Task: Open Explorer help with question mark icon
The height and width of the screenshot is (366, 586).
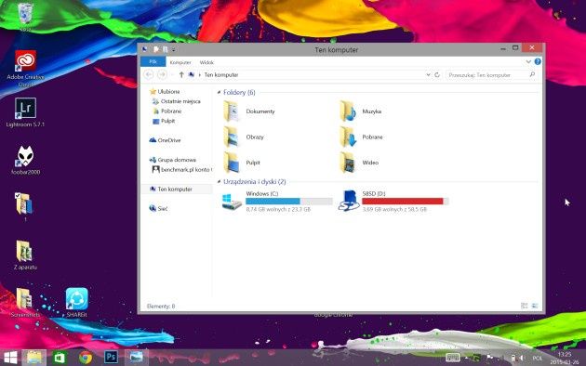Action: pos(538,61)
